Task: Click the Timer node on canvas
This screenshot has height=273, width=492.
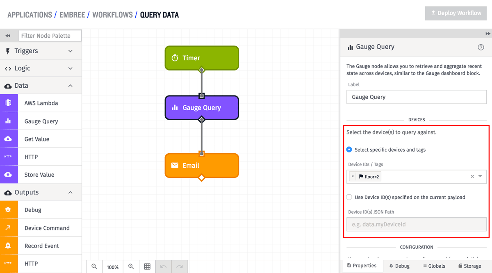Action: pos(202,58)
